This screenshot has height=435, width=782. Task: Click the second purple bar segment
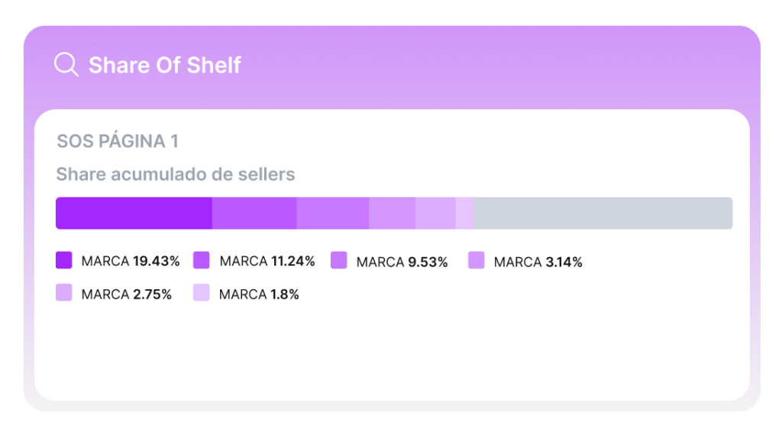click(x=254, y=213)
